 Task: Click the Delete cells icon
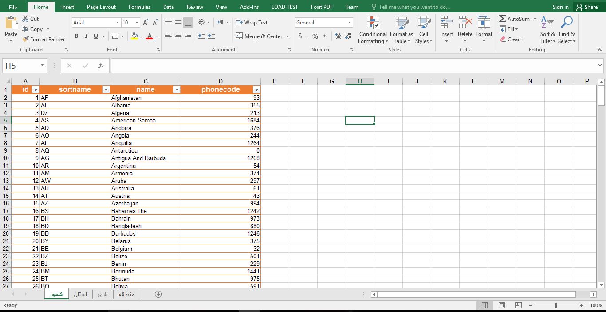(465, 23)
